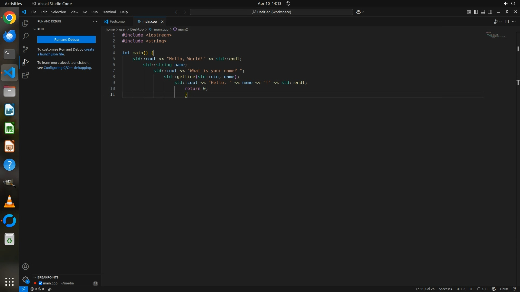The width and height of the screenshot is (520, 292).
Task: Open the Terminal menu
Action: coord(109,12)
